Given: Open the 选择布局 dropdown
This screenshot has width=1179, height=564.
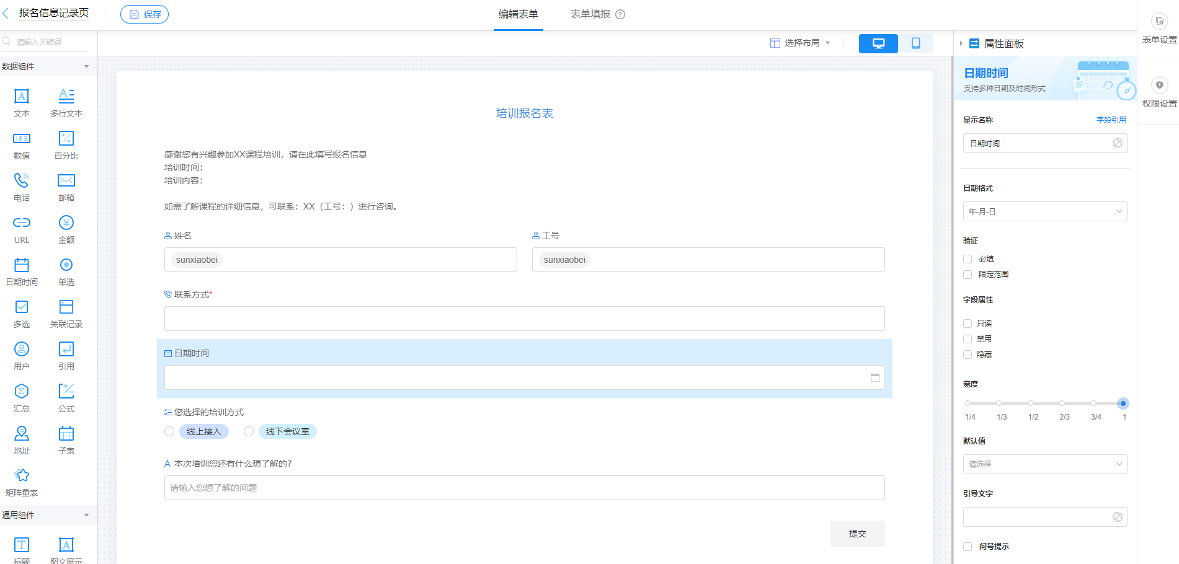Looking at the screenshot, I should coord(801,43).
